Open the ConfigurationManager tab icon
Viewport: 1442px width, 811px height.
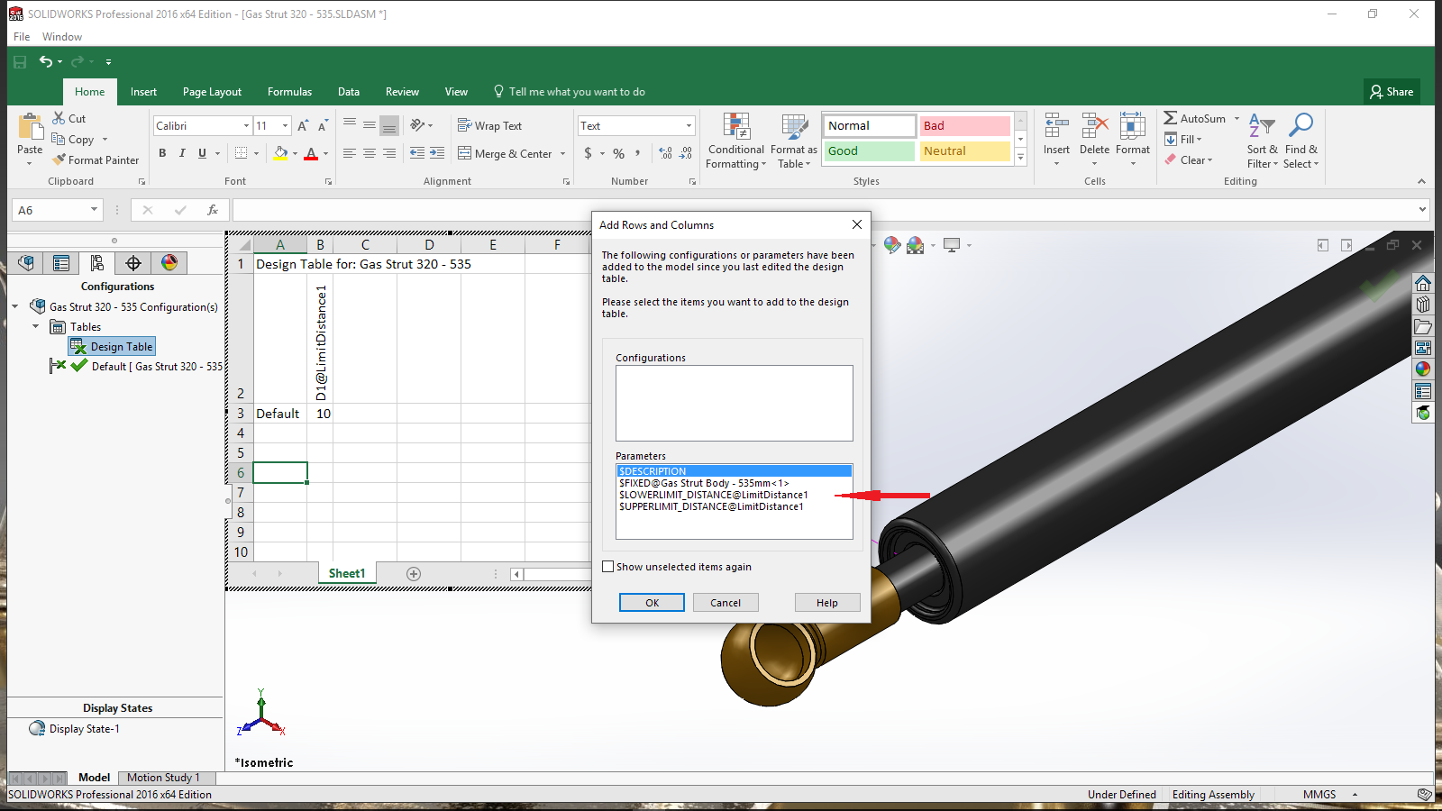pyautogui.click(x=96, y=263)
